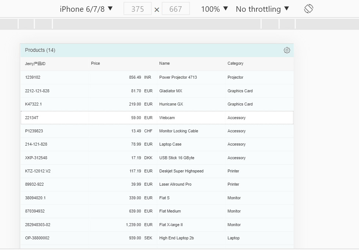Select product ID 870394932
Screen dimensions: 359x250
tap(35, 211)
